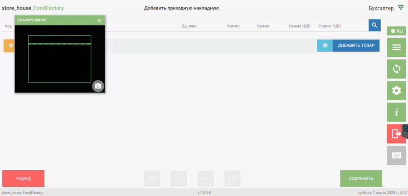Close the Сканирование scanner popup

pyautogui.click(x=99, y=20)
